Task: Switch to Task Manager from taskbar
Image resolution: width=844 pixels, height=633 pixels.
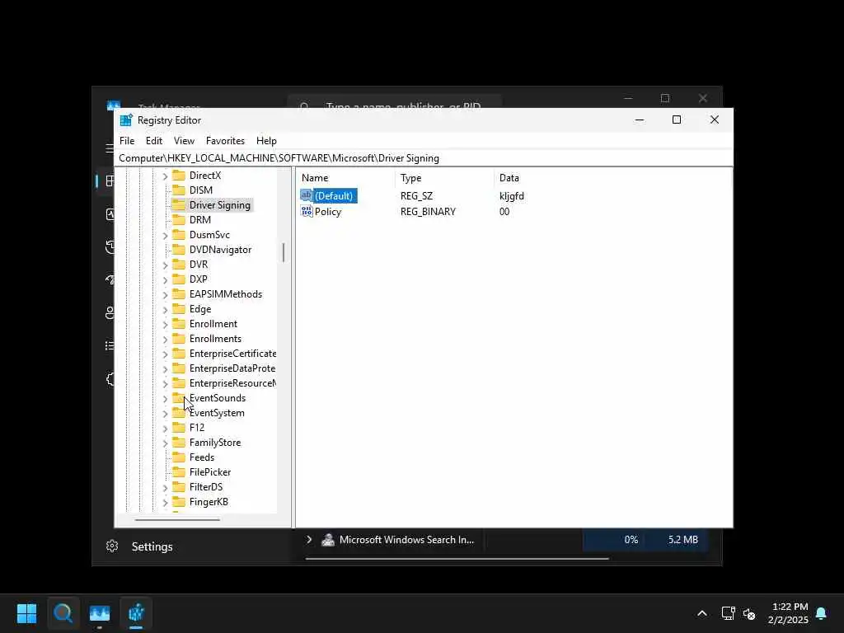Action: 100,612
